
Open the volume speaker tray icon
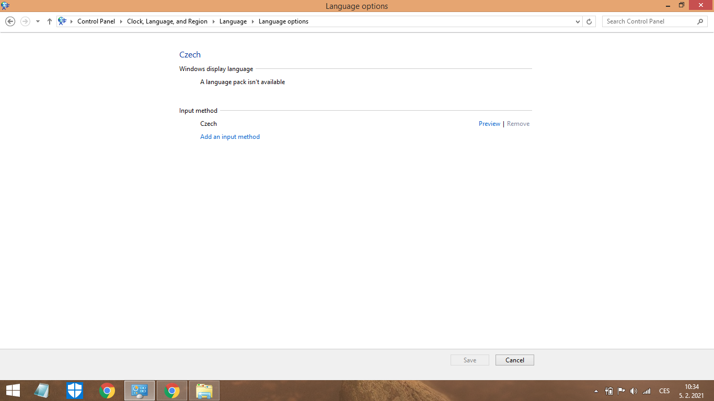(634, 391)
